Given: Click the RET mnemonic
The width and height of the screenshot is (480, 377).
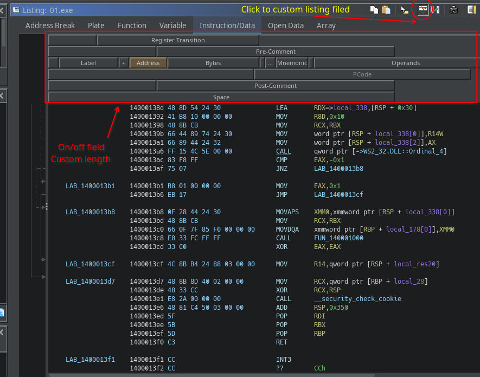Looking at the screenshot, I should [x=281, y=342].
